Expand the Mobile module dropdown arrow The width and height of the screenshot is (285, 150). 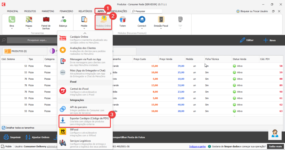click(x=84, y=28)
